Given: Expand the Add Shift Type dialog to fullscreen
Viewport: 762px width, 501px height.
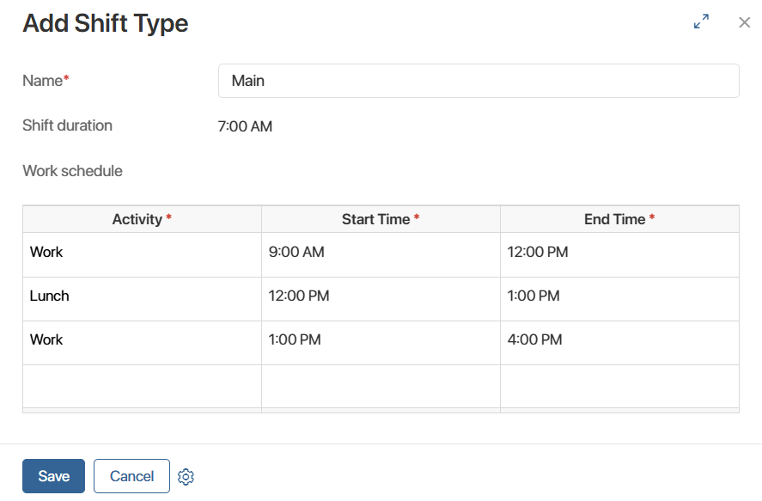Looking at the screenshot, I should (701, 22).
